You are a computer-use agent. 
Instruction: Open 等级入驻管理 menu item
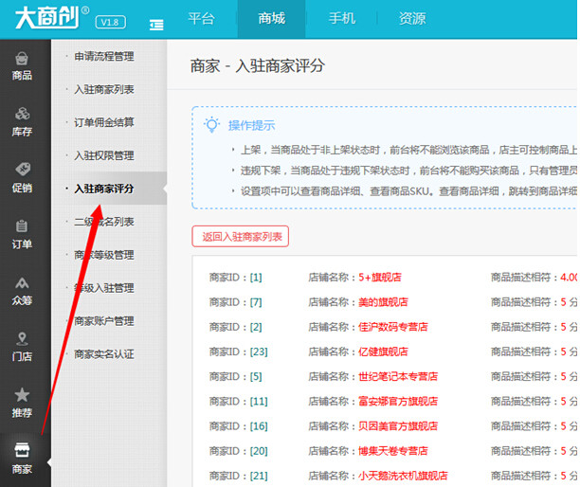(104, 288)
